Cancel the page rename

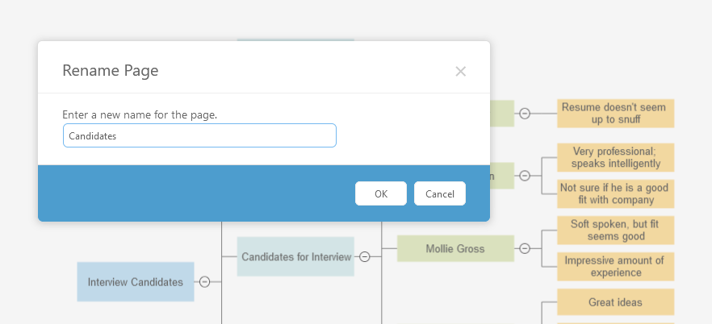coord(440,193)
